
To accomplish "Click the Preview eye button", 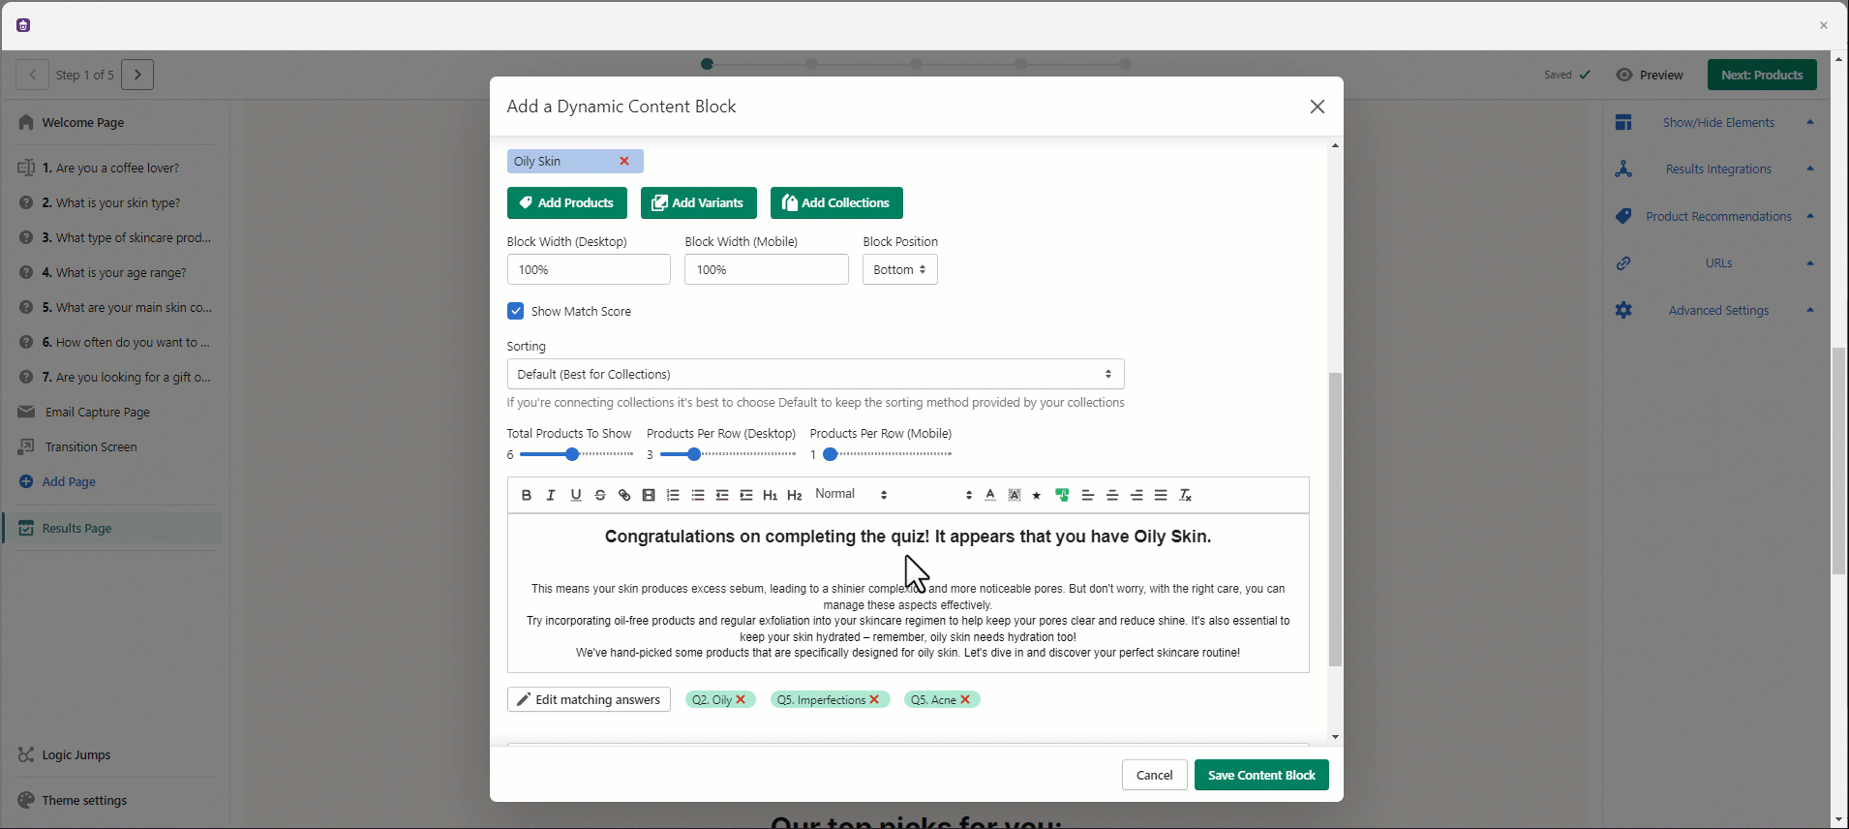I will 1650,75.
